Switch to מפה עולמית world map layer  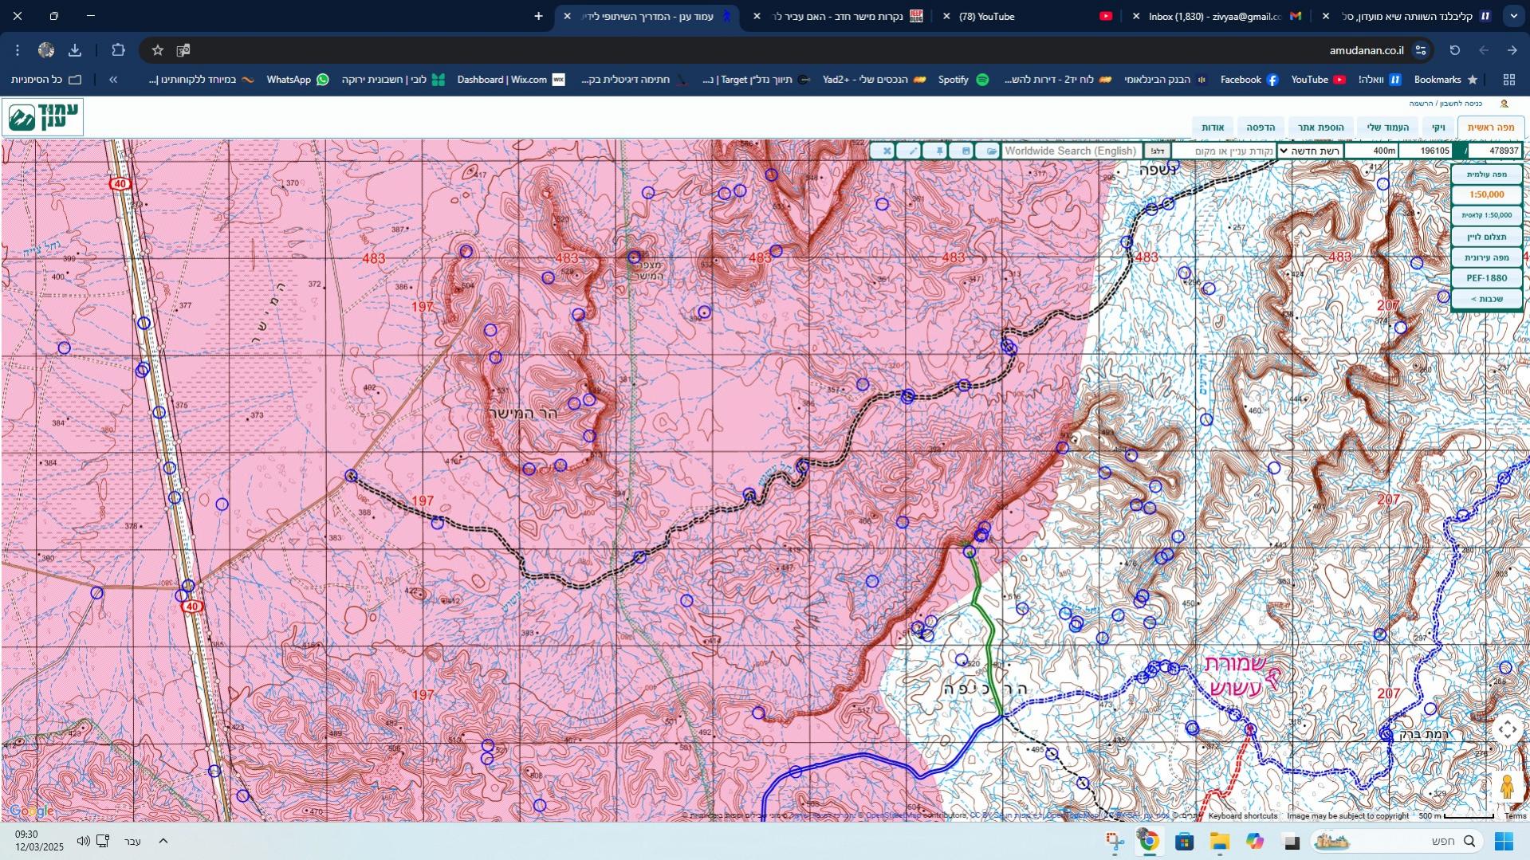1486,175
